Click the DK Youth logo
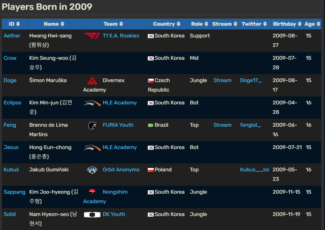Viewport: 325px width, 230px height. [x=92, y=214]
